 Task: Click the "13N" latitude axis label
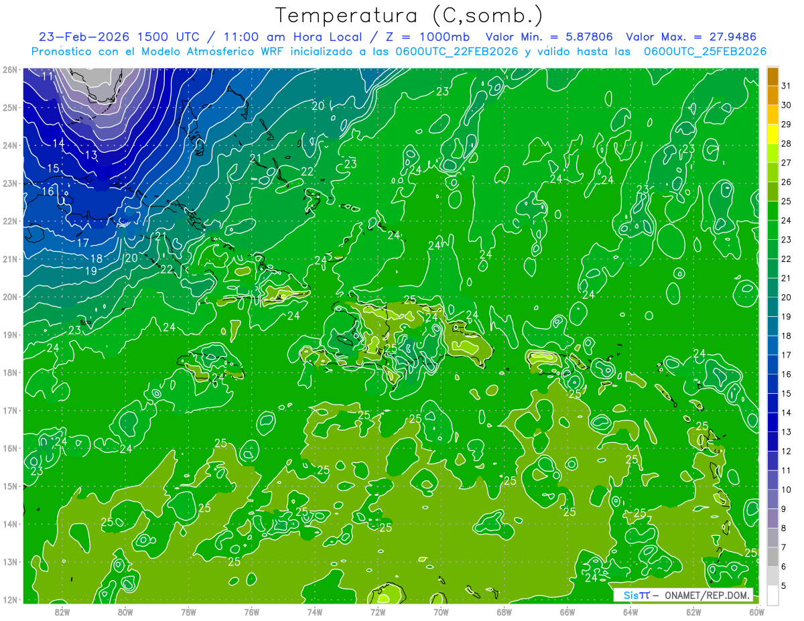[x=9, y=561]
